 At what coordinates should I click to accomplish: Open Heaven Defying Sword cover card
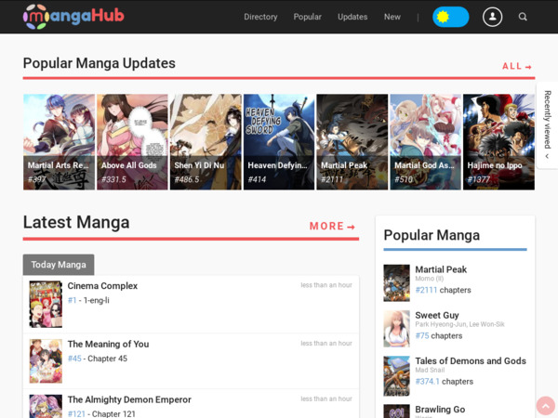point(279,142)
